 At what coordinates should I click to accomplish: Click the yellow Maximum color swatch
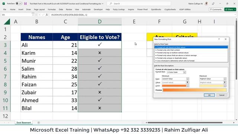212,86
